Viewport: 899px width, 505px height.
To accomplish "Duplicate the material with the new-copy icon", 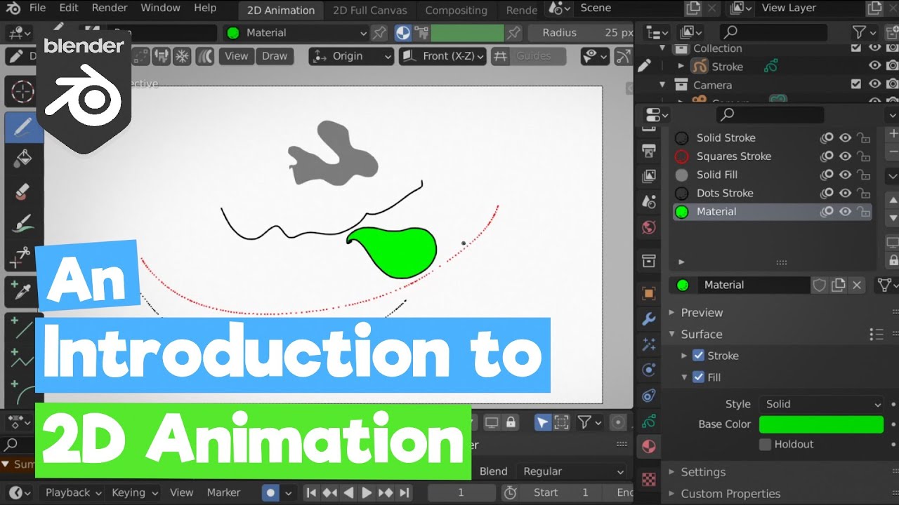I will pyautogui.click(x=838, y=285).
